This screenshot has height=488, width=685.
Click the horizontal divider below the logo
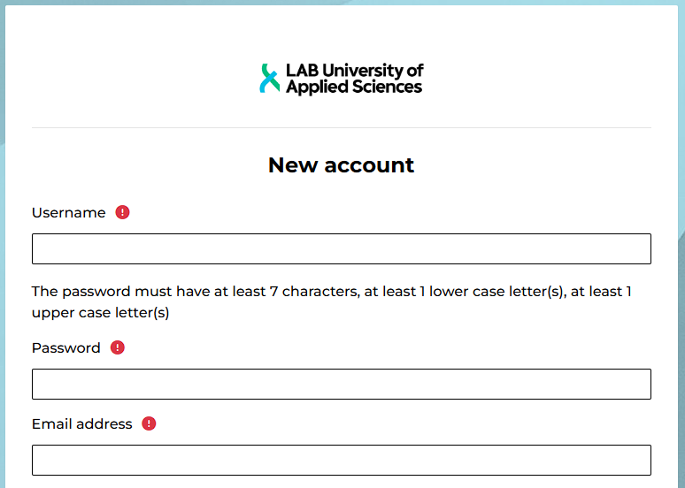coord(342,128)
